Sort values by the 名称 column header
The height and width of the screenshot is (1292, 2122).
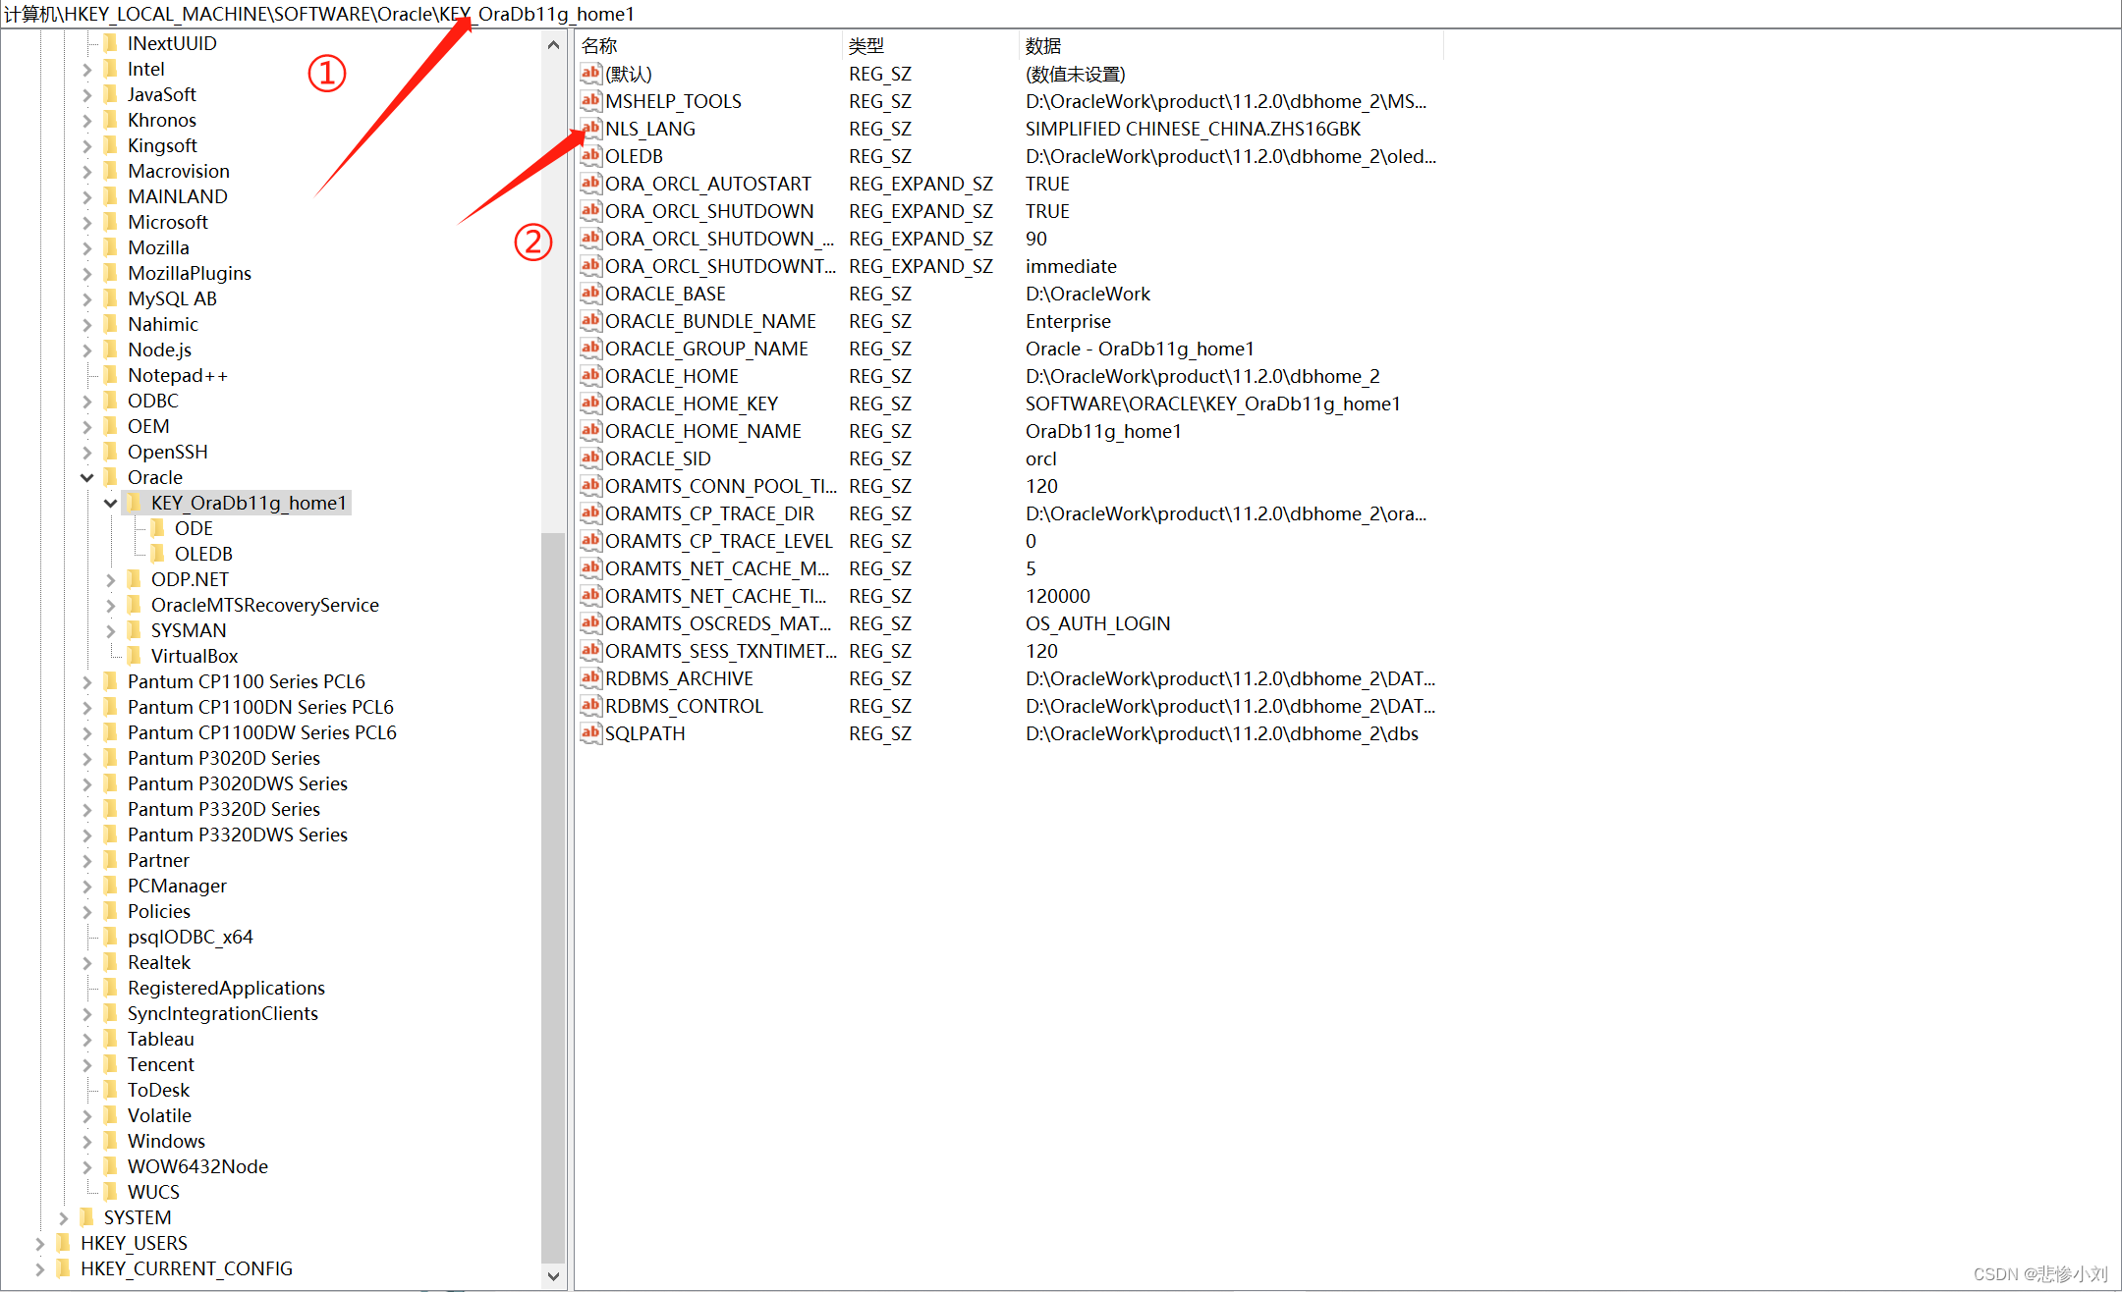pyautogui.click(x=598, y=45)
